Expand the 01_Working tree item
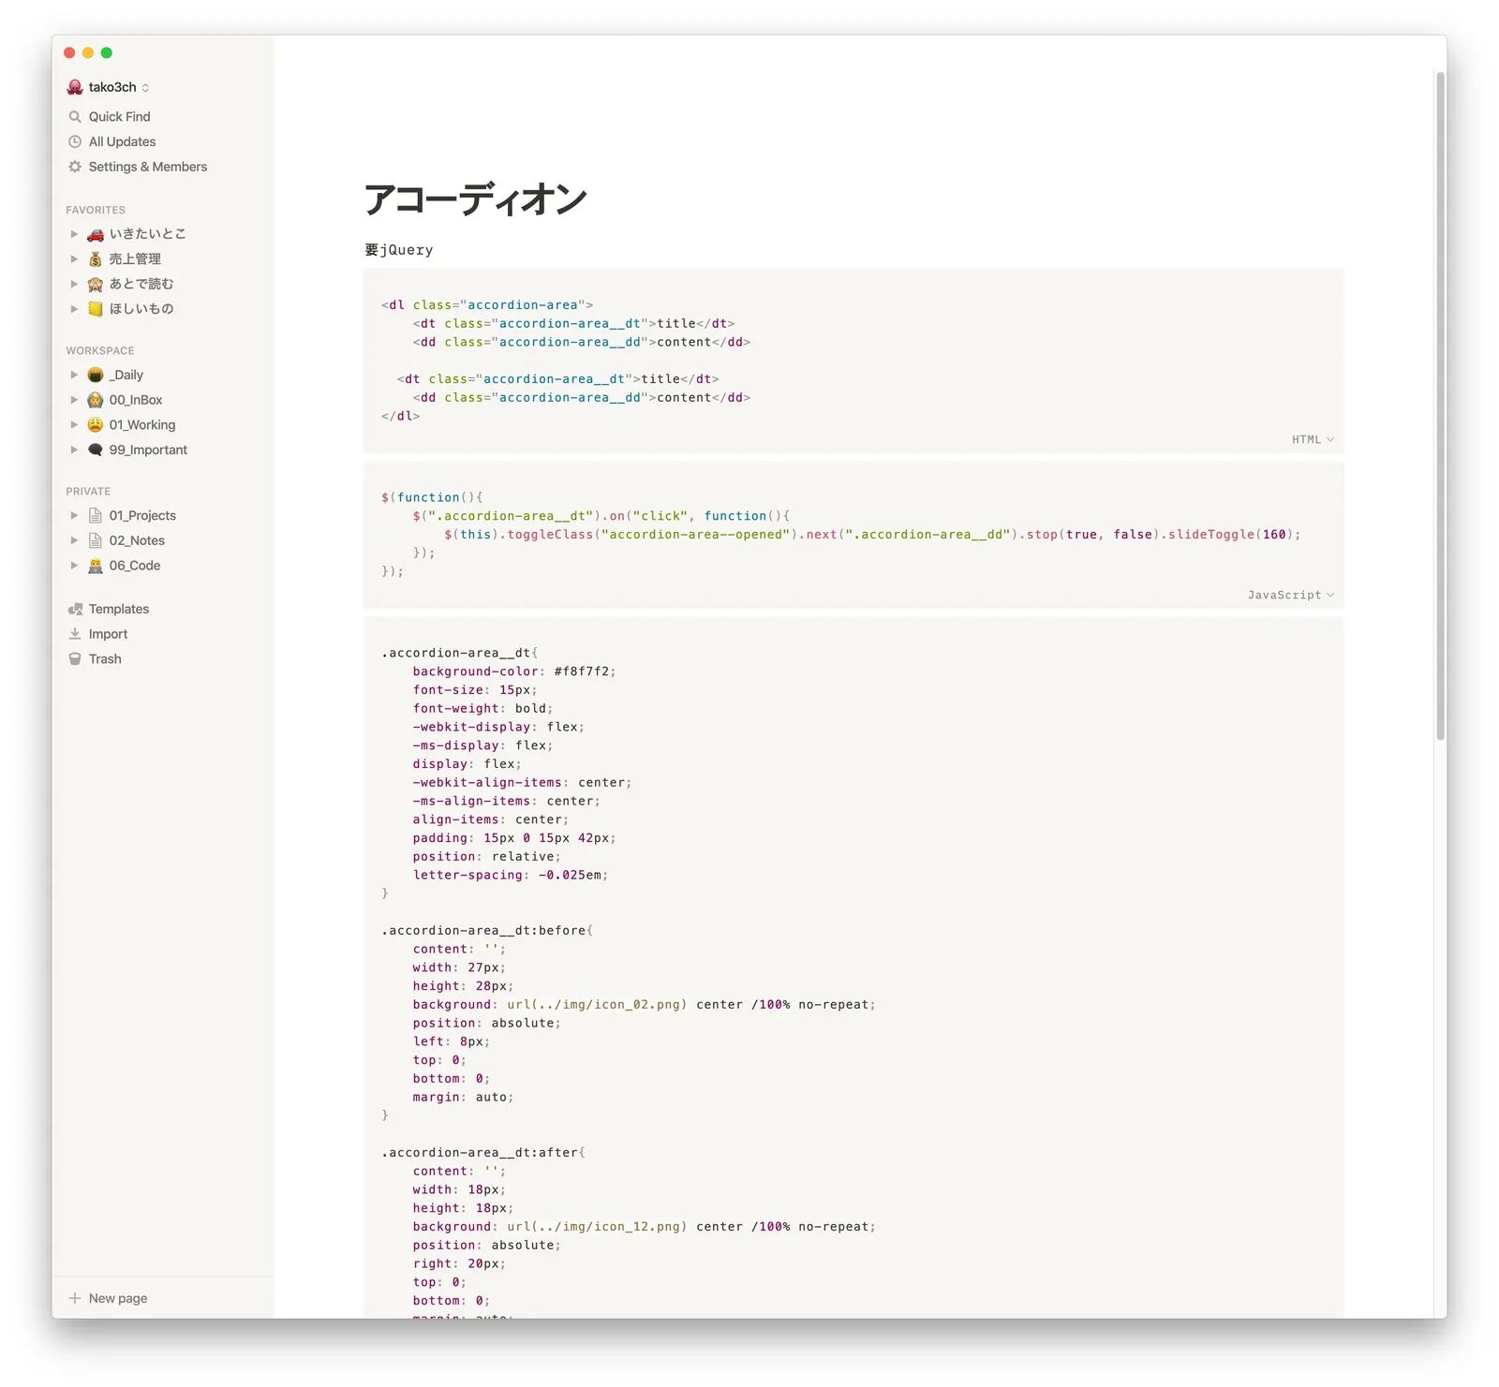 (x=74, y=424)
